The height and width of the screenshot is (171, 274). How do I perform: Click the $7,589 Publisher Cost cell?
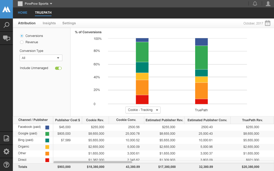pyautogui.click(x=66, y=140)
